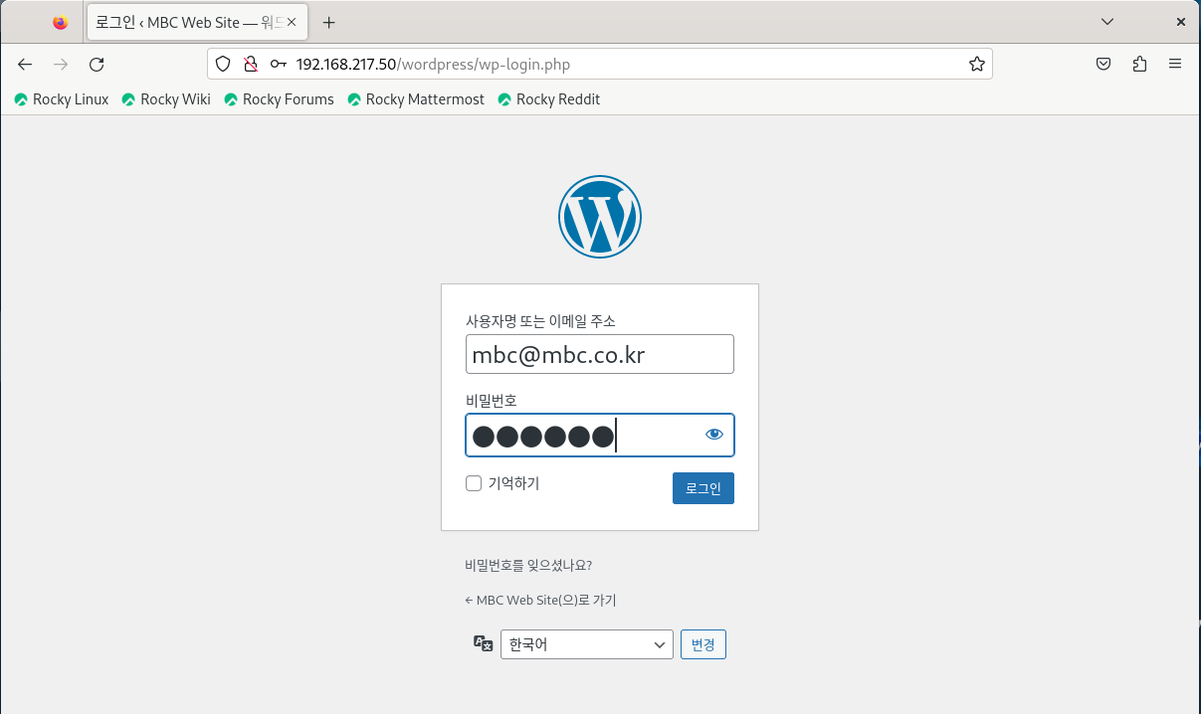
Task: Bookmark this page with the star icon
Action: tap(977, 65)
